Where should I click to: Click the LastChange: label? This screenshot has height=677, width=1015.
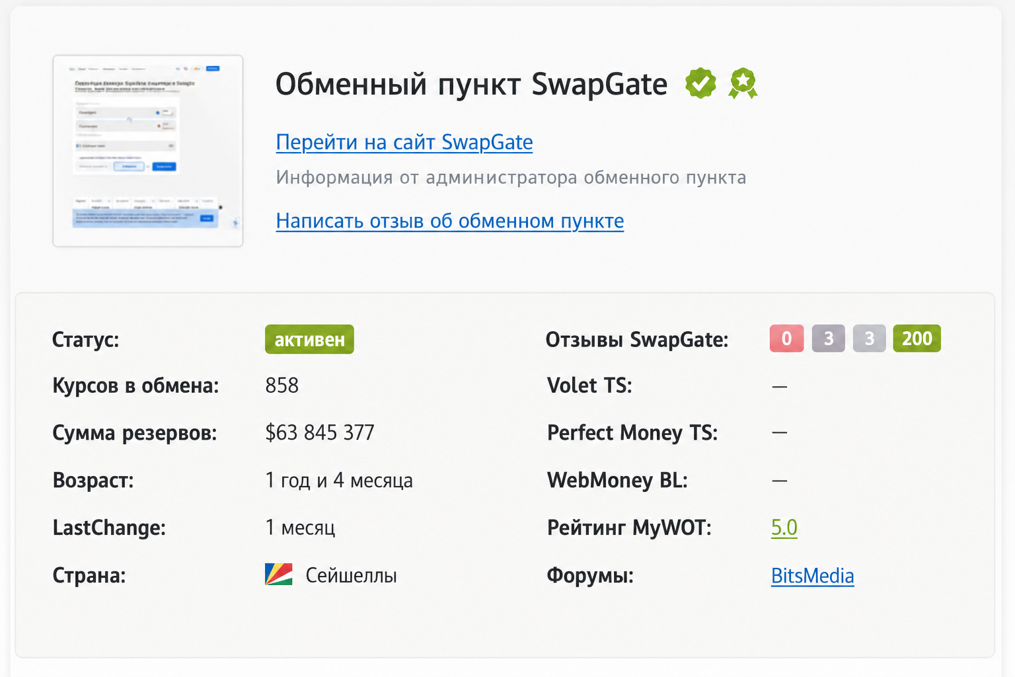pos(109,528)
